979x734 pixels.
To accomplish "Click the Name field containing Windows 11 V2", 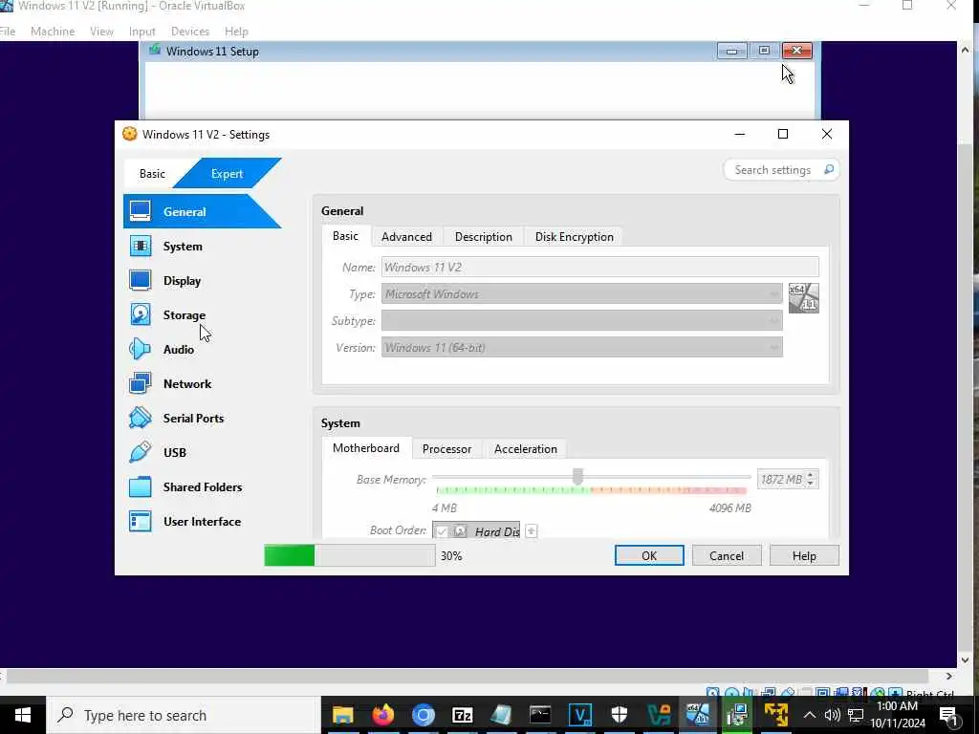I will [600, 268].
